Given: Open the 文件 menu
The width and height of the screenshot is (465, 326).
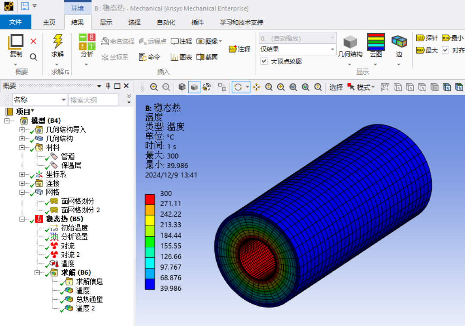Looking at the screenshot, I should click(x=15, y=22).
